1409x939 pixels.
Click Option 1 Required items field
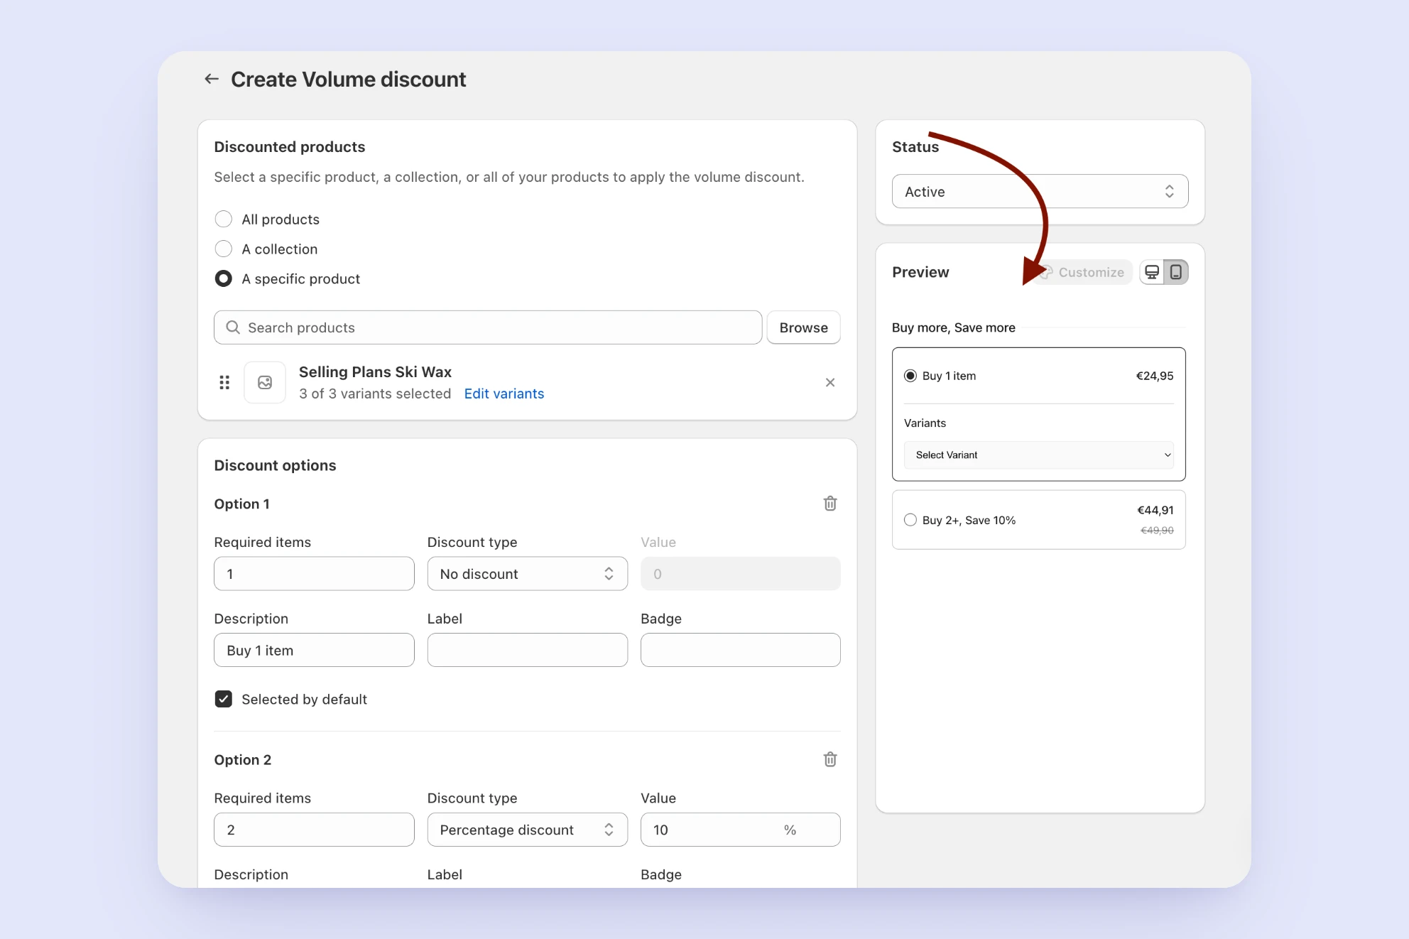314,574
